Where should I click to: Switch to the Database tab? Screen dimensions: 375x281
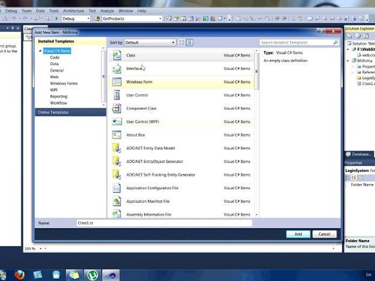(359, 155)
